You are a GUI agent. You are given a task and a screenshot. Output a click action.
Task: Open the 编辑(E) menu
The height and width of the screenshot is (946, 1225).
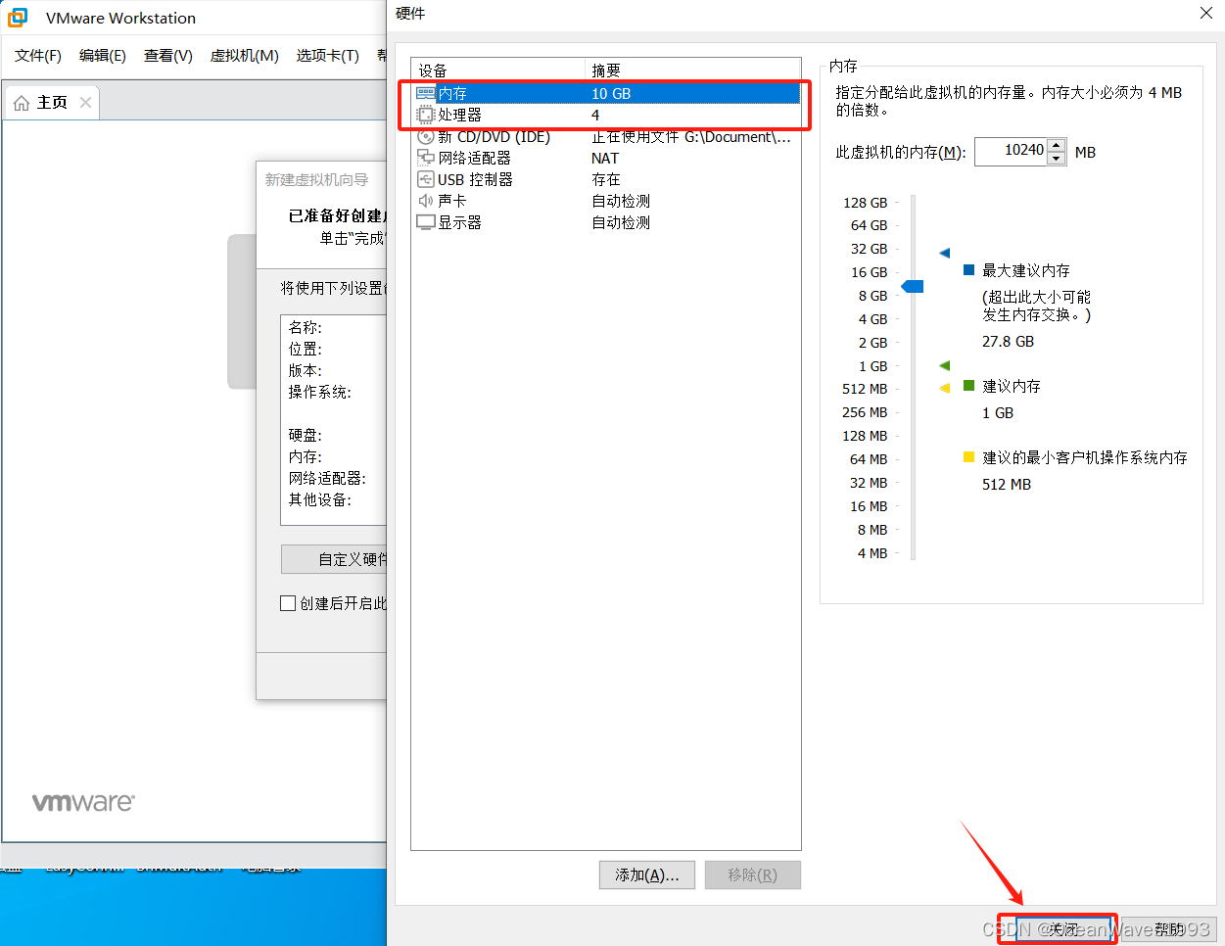coord(103,56)
